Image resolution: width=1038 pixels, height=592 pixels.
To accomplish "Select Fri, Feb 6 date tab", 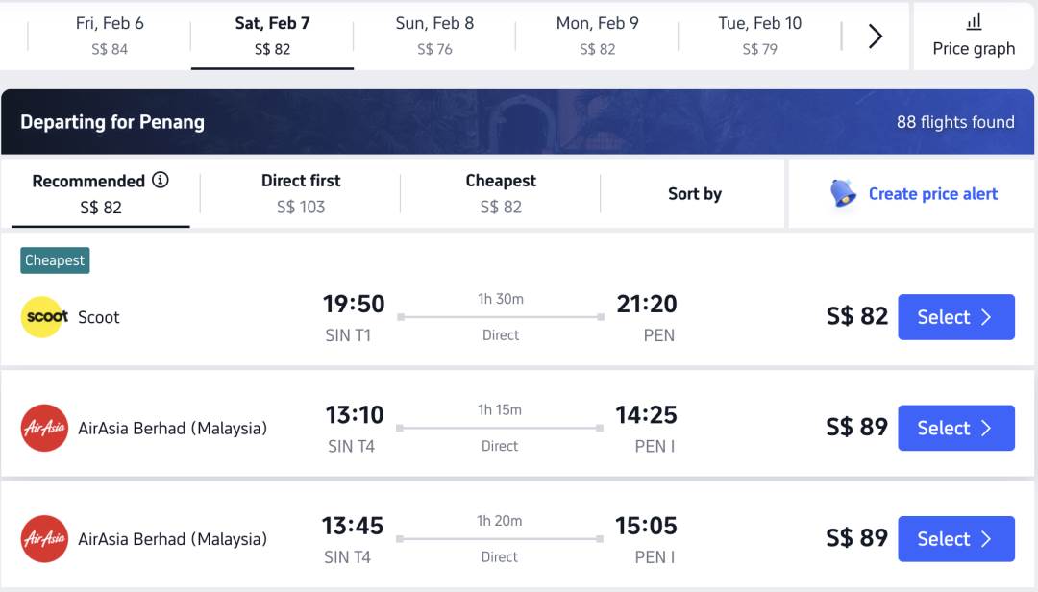I will (x=110, y=36).
